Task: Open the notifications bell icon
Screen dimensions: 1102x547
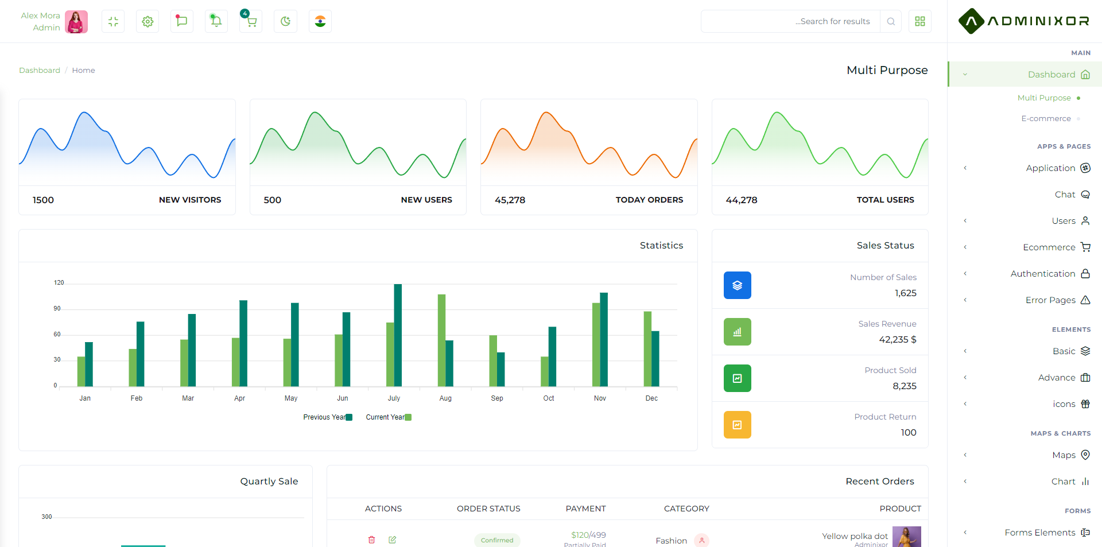Action: [x=216, y=21]
